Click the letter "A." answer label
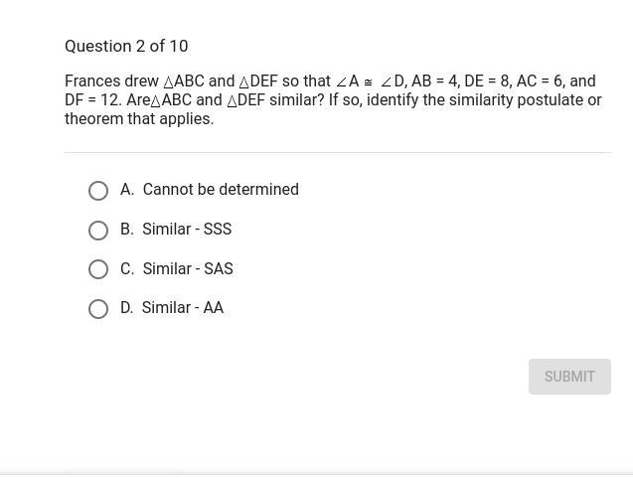This screenshot has height=478, width=633. 127,190
